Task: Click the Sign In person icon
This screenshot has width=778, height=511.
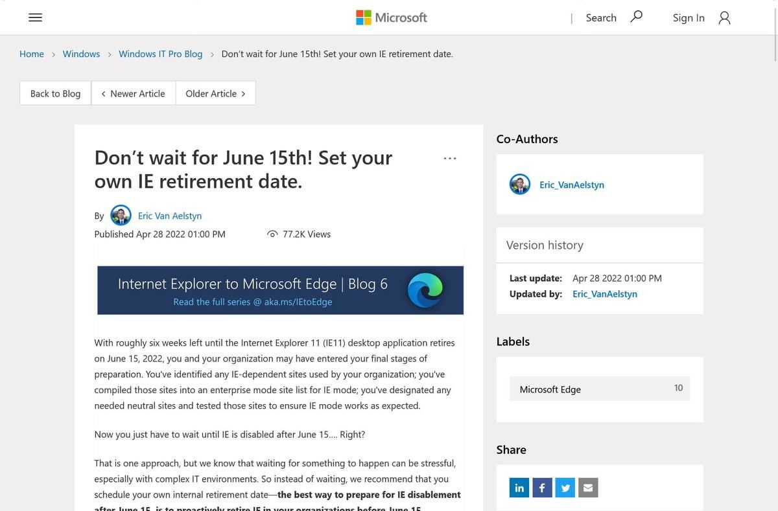Action: coord(725,17)
